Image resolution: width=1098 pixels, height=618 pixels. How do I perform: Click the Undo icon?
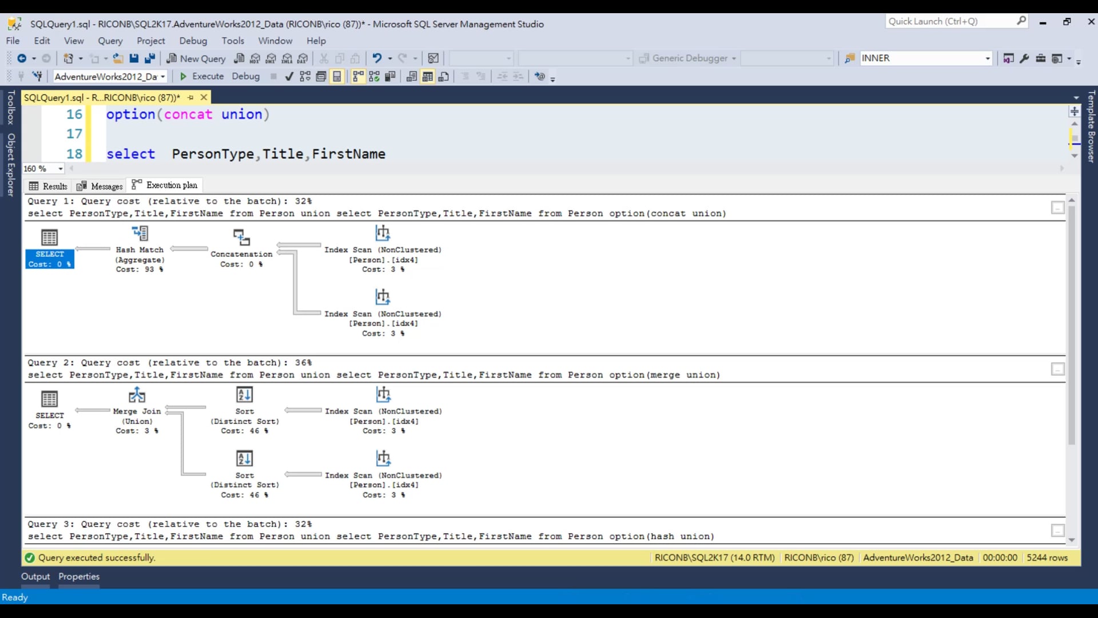pos(377,58)
